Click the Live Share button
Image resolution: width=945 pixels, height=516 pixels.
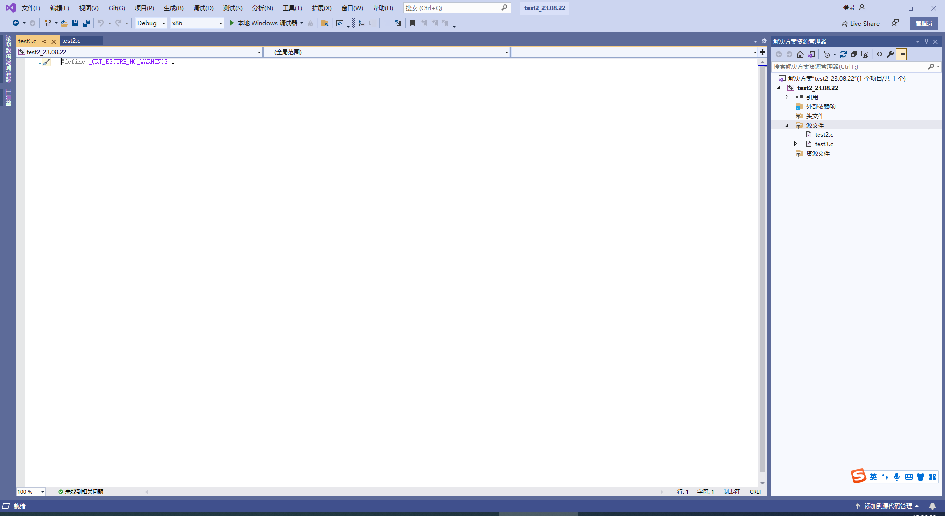(860, 23)
